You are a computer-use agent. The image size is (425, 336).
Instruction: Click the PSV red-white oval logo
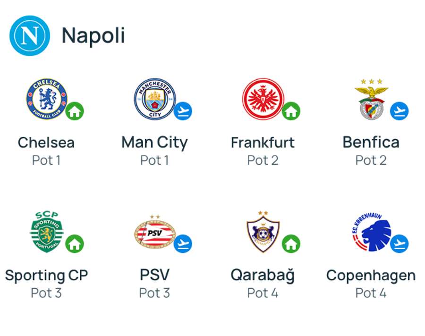(x=155, y=232)
